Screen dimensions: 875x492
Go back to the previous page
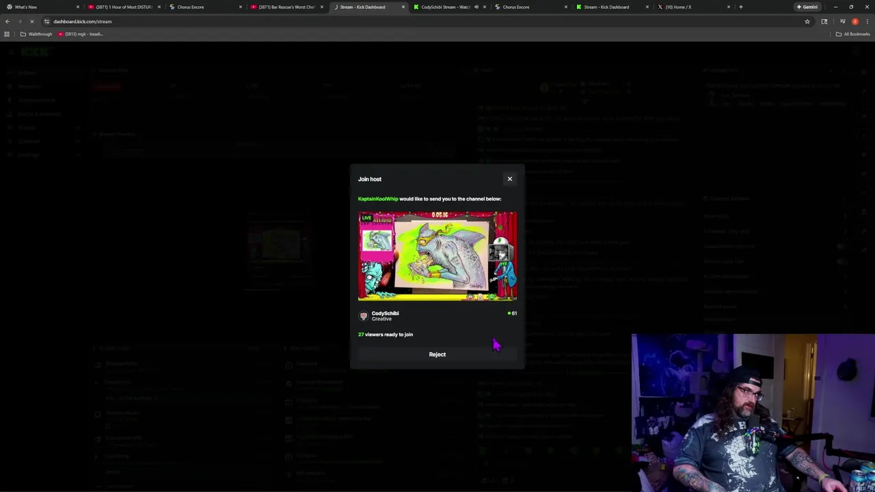8,21
